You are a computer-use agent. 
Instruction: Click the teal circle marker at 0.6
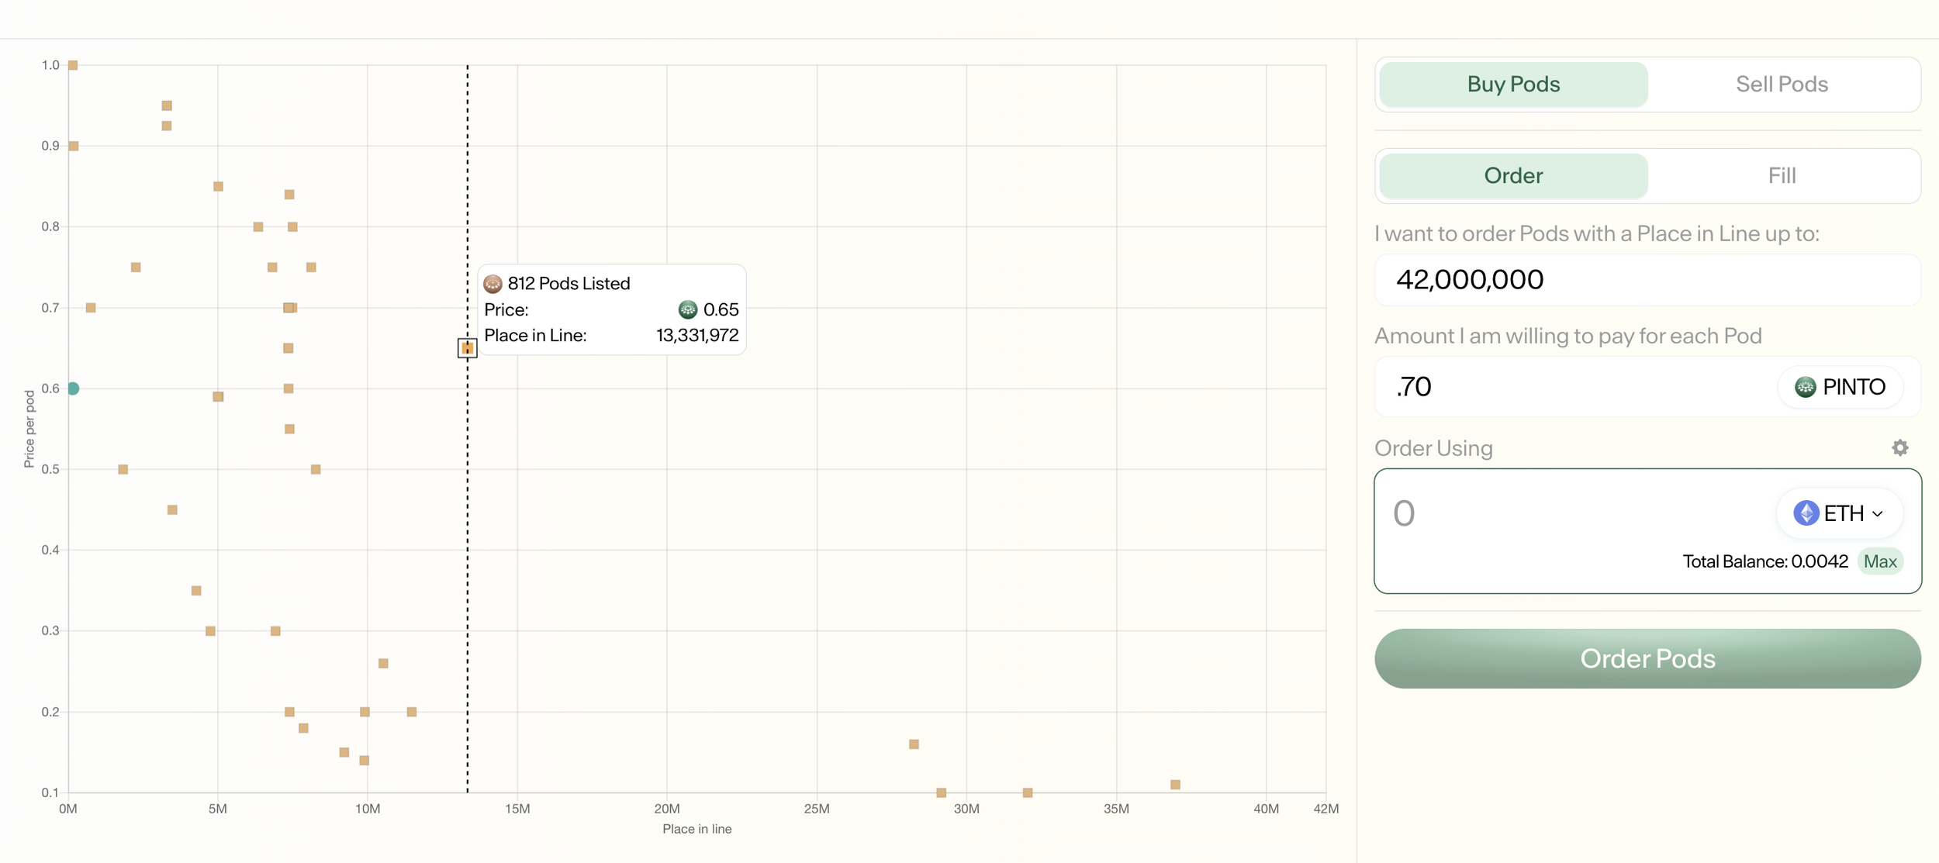pos(73,388)
